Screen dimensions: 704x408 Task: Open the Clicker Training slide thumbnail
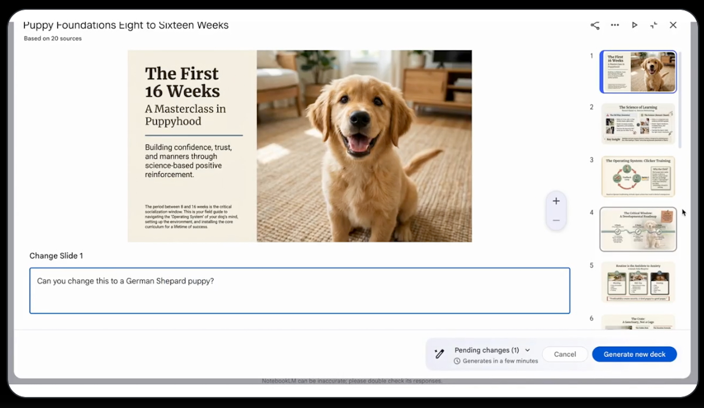point(638,176)
